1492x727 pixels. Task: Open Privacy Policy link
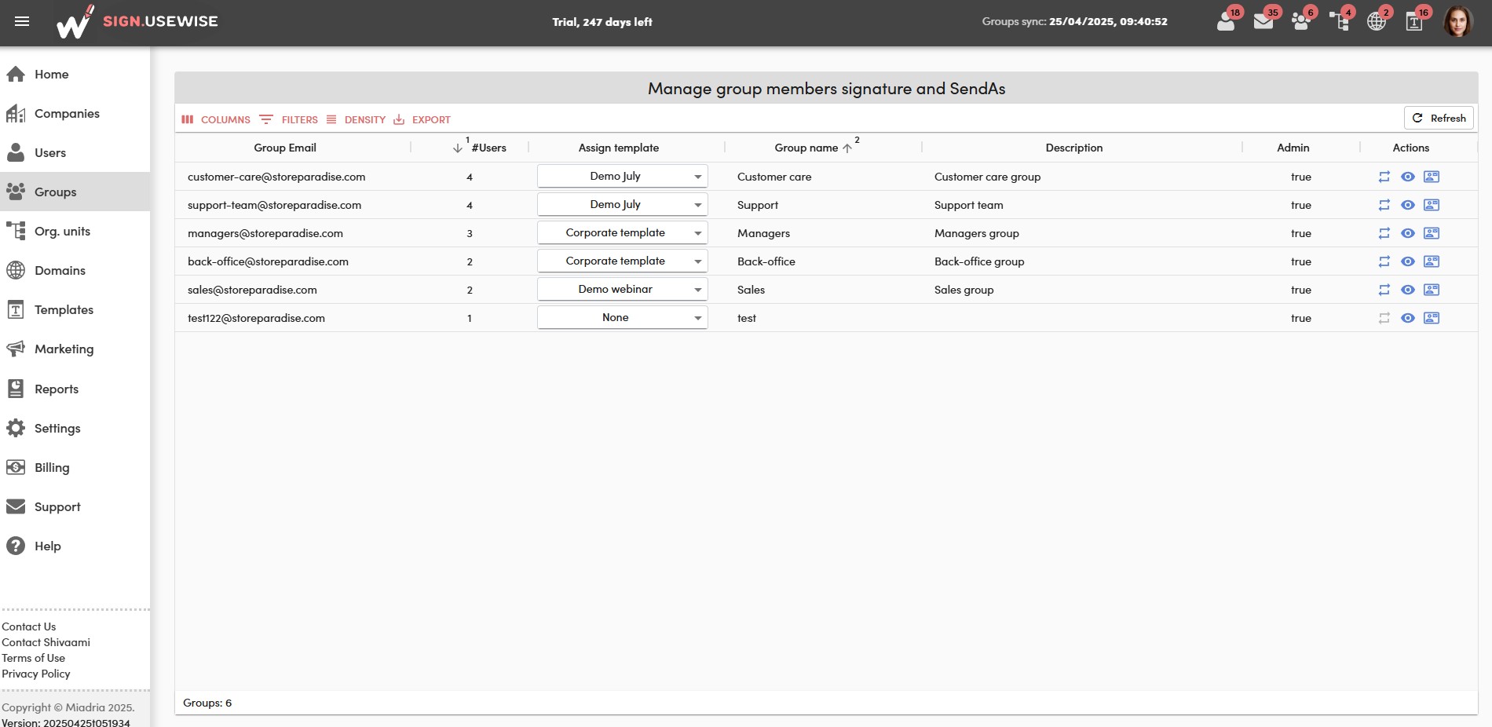(36, 674)
